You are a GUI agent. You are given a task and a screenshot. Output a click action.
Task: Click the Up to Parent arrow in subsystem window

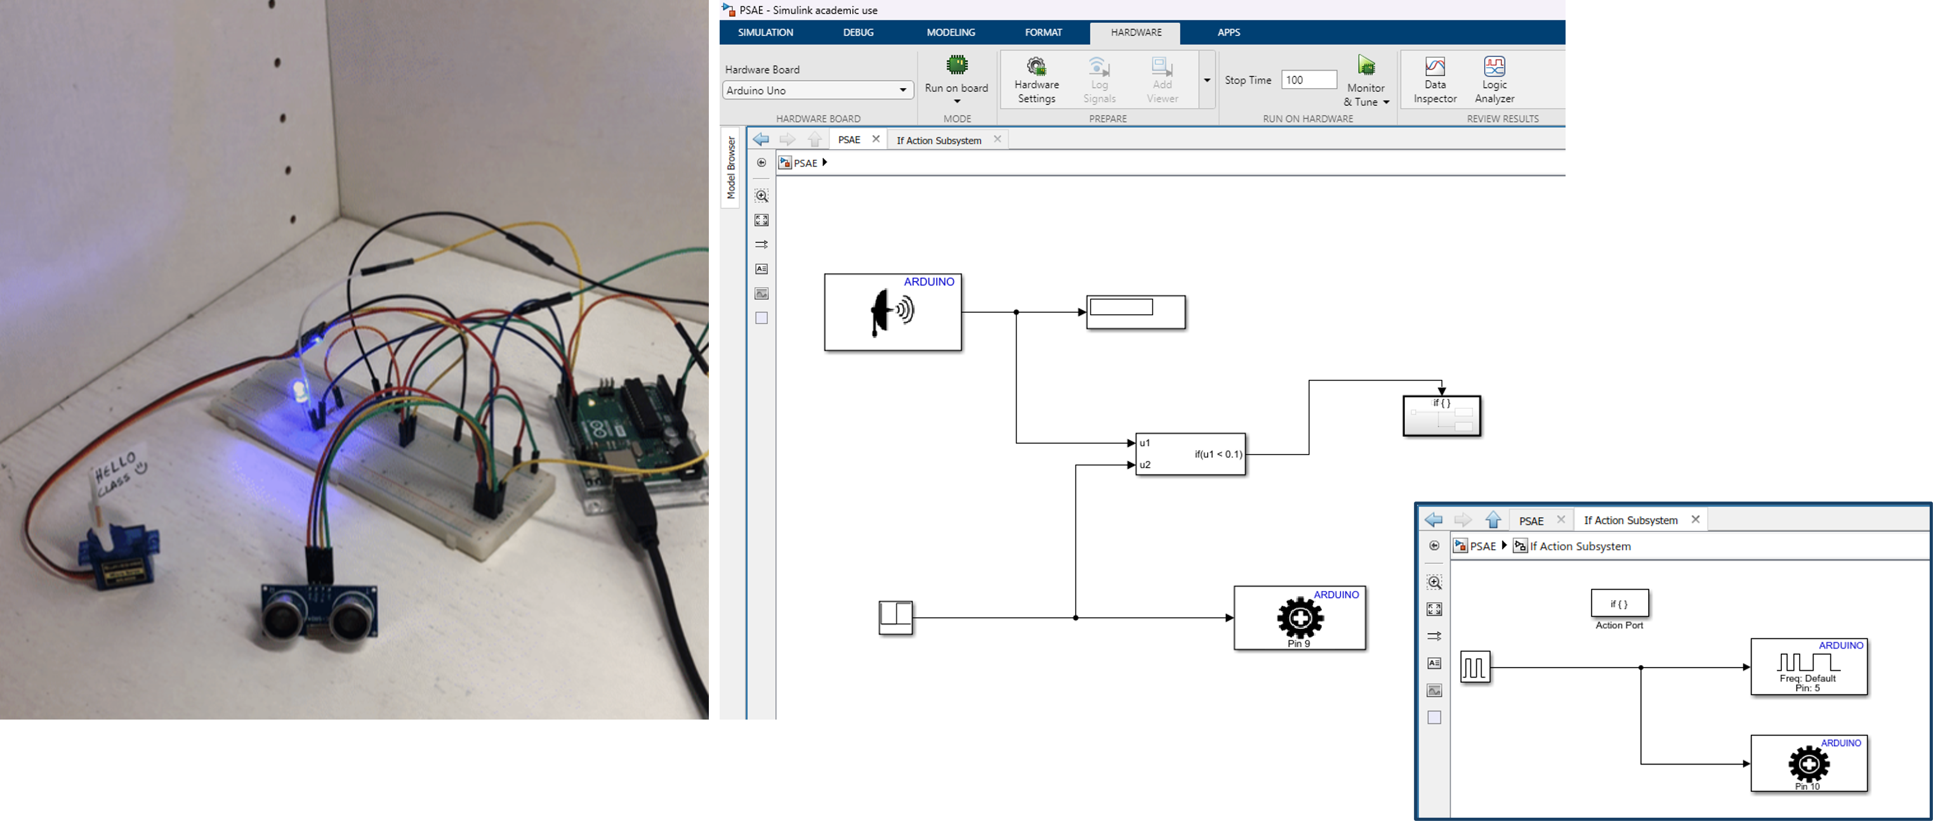pos(1493,519)
